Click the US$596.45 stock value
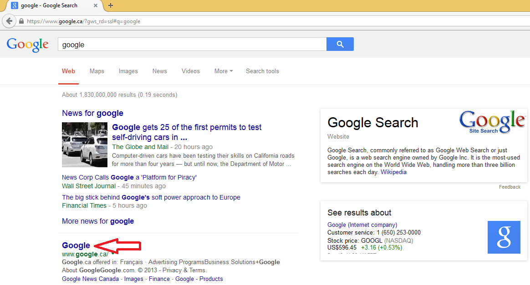The height and width of the screenshot is (285, 530). 342,248
